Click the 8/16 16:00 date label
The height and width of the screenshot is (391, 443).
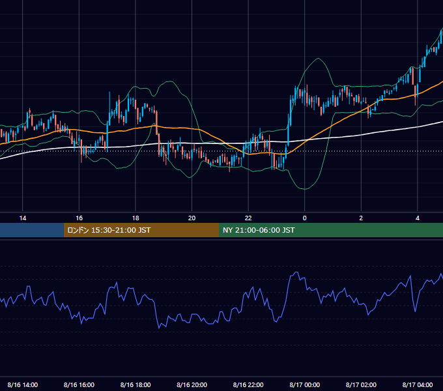pos(79,384)
